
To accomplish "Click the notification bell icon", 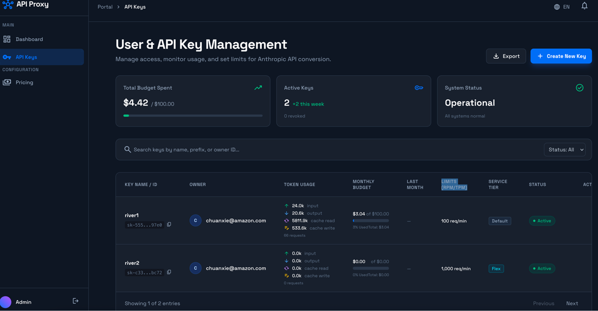I will [584, 6].
